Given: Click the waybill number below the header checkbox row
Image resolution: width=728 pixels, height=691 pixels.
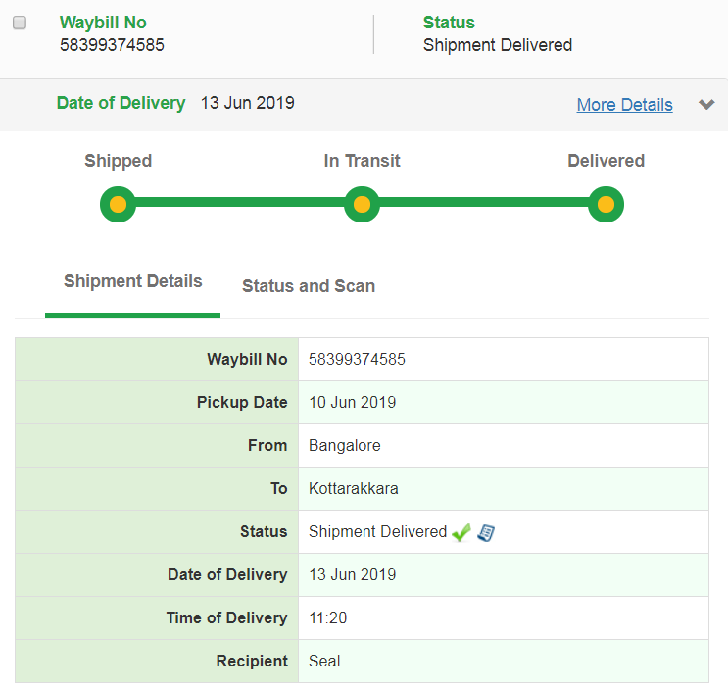Looking at the screenshot, I should tap(112, 45).
